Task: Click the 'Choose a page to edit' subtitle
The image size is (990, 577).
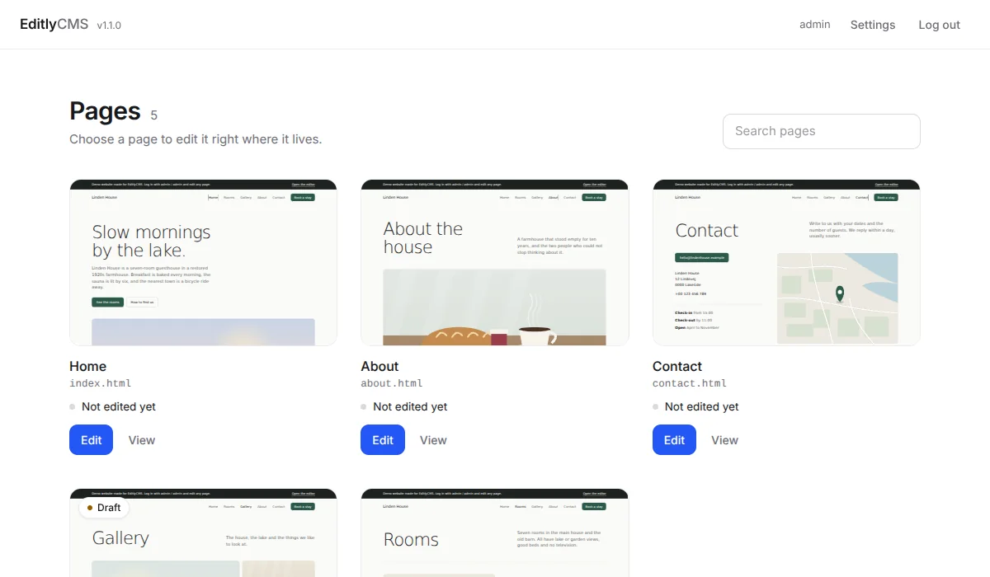Action: click(196, 139)
